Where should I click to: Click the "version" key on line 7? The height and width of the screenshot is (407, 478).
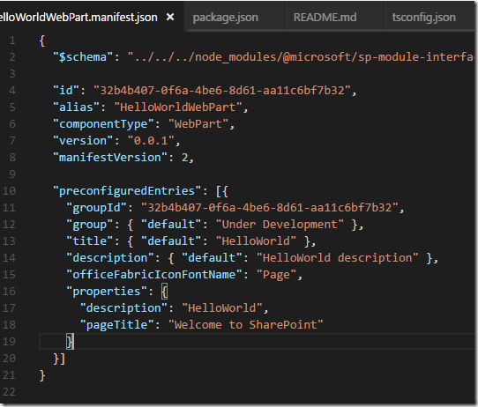[83, 141]
